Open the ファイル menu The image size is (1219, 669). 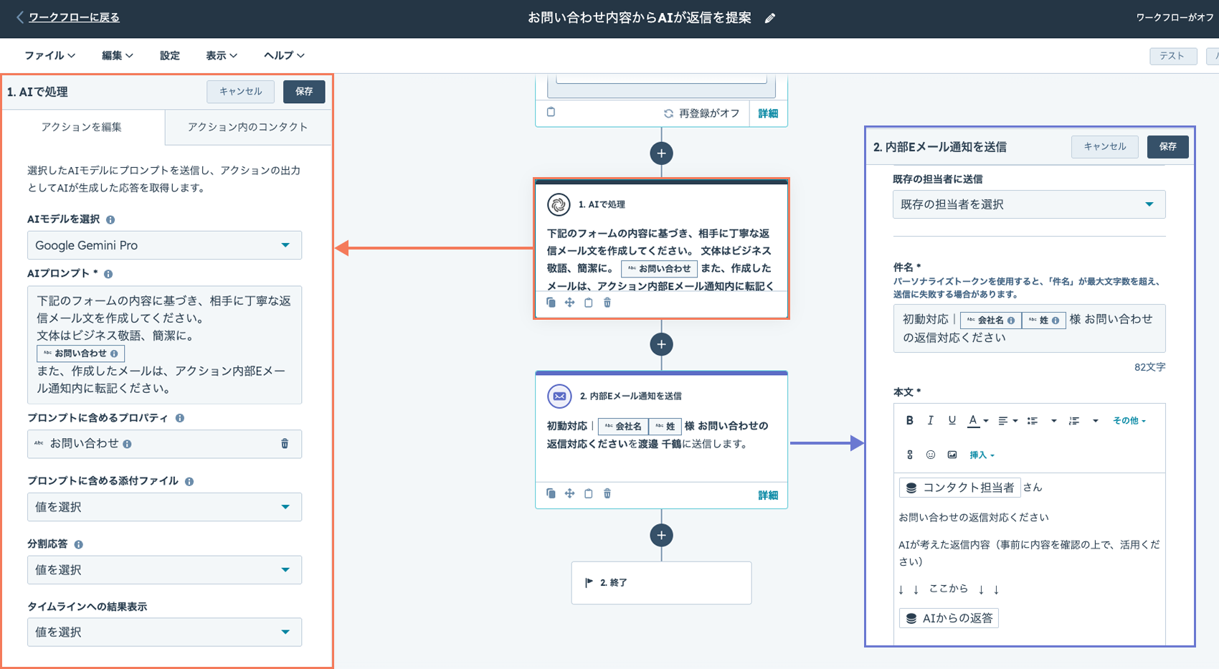coord(49,55)
